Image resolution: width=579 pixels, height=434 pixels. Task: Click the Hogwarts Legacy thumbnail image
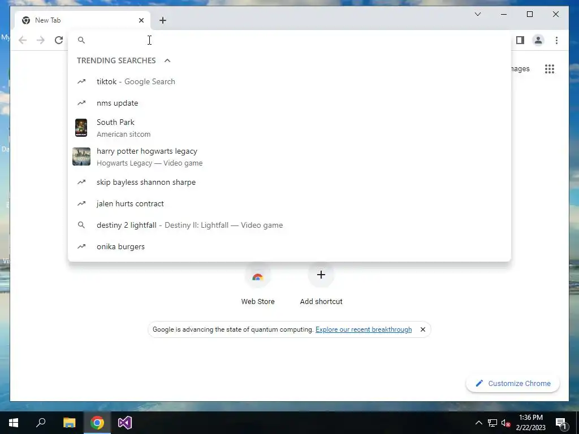(x=81, y=157)
